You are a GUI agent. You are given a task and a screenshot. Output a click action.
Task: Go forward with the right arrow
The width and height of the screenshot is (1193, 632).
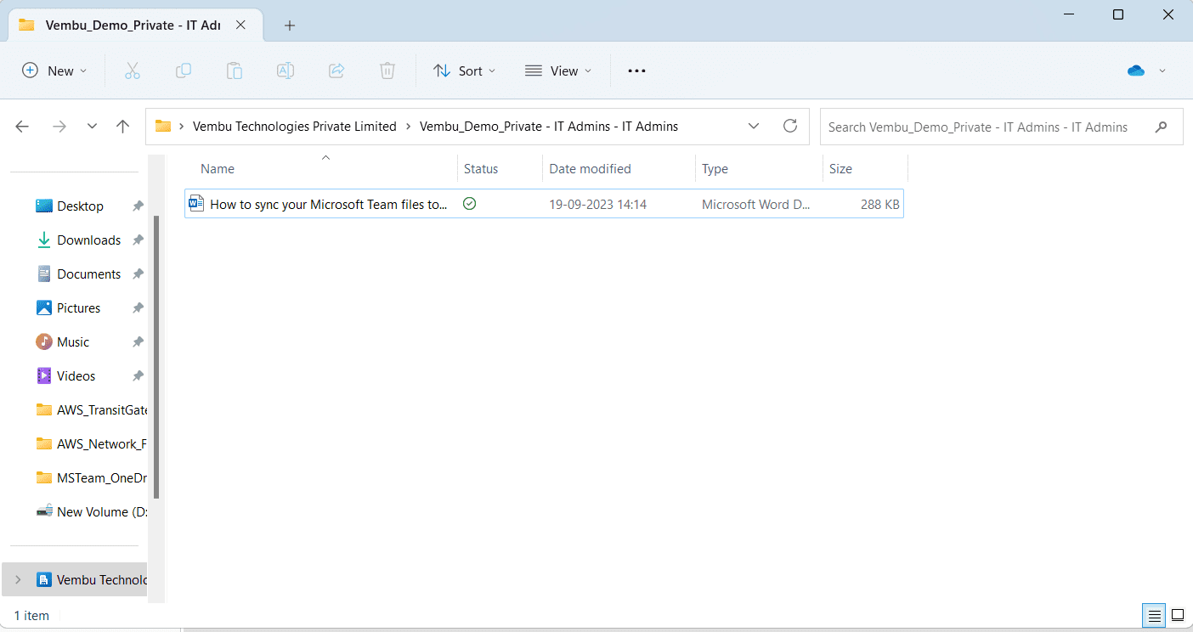click(x=59, y=127)
